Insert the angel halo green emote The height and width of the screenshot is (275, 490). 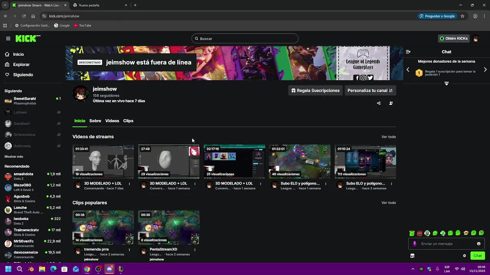click(412, 233)
